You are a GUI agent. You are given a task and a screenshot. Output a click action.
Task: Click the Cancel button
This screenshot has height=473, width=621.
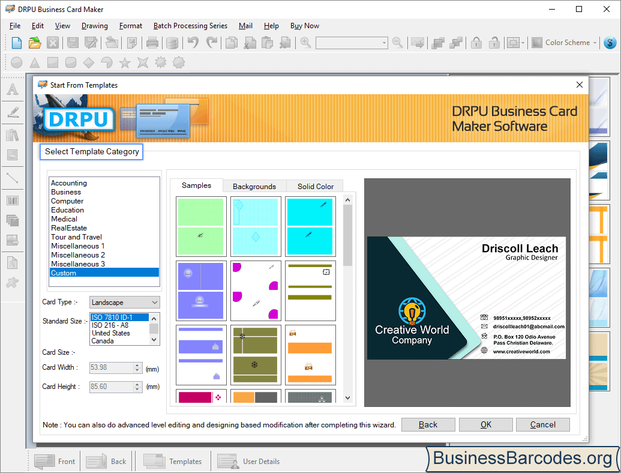(x=543, y=424)
